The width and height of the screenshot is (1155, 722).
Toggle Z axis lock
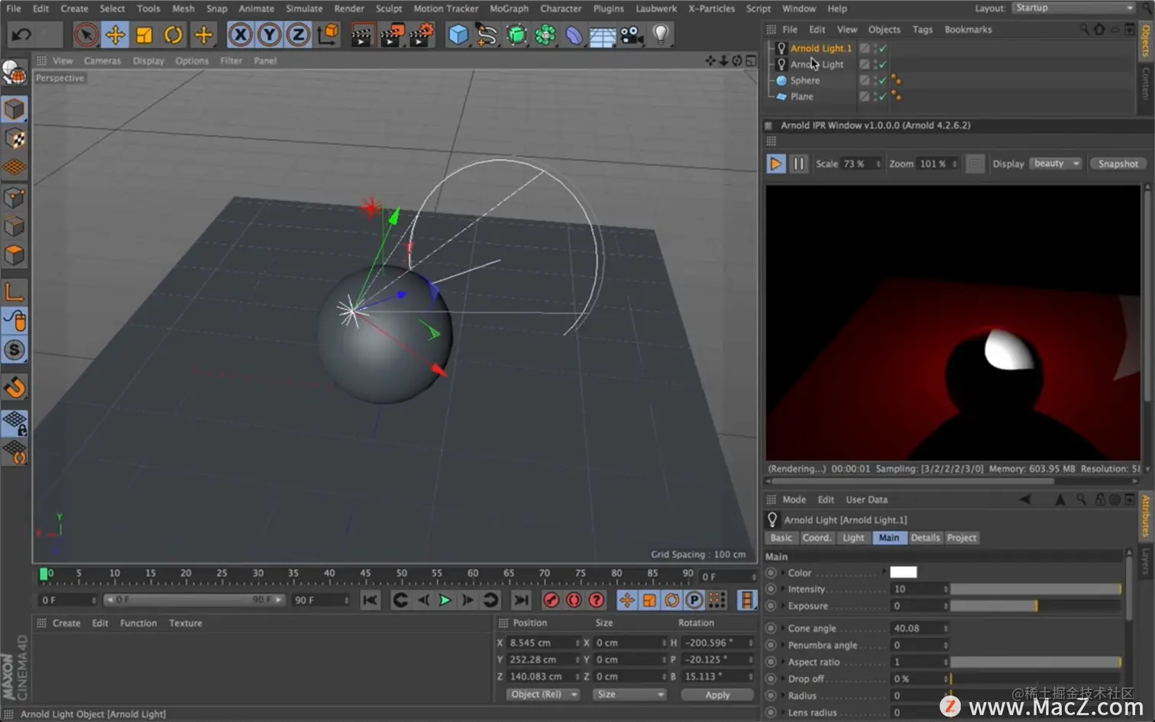click(298, 34)
